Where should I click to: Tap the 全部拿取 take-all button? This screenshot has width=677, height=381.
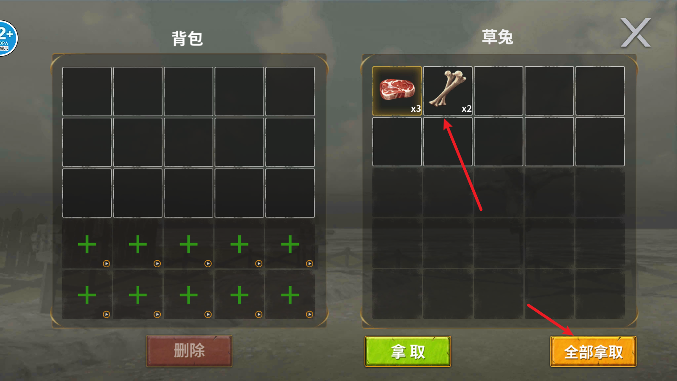[593, 351]
